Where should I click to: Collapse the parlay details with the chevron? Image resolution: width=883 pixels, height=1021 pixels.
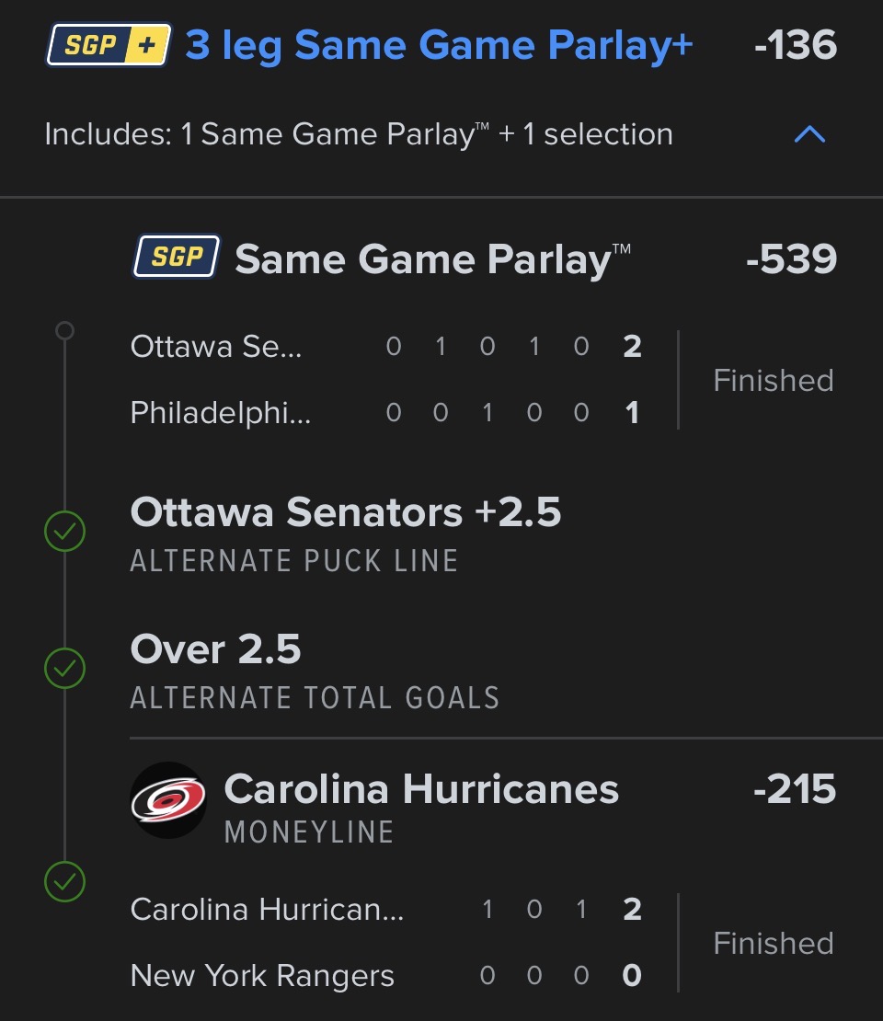[x=809, y=135]
